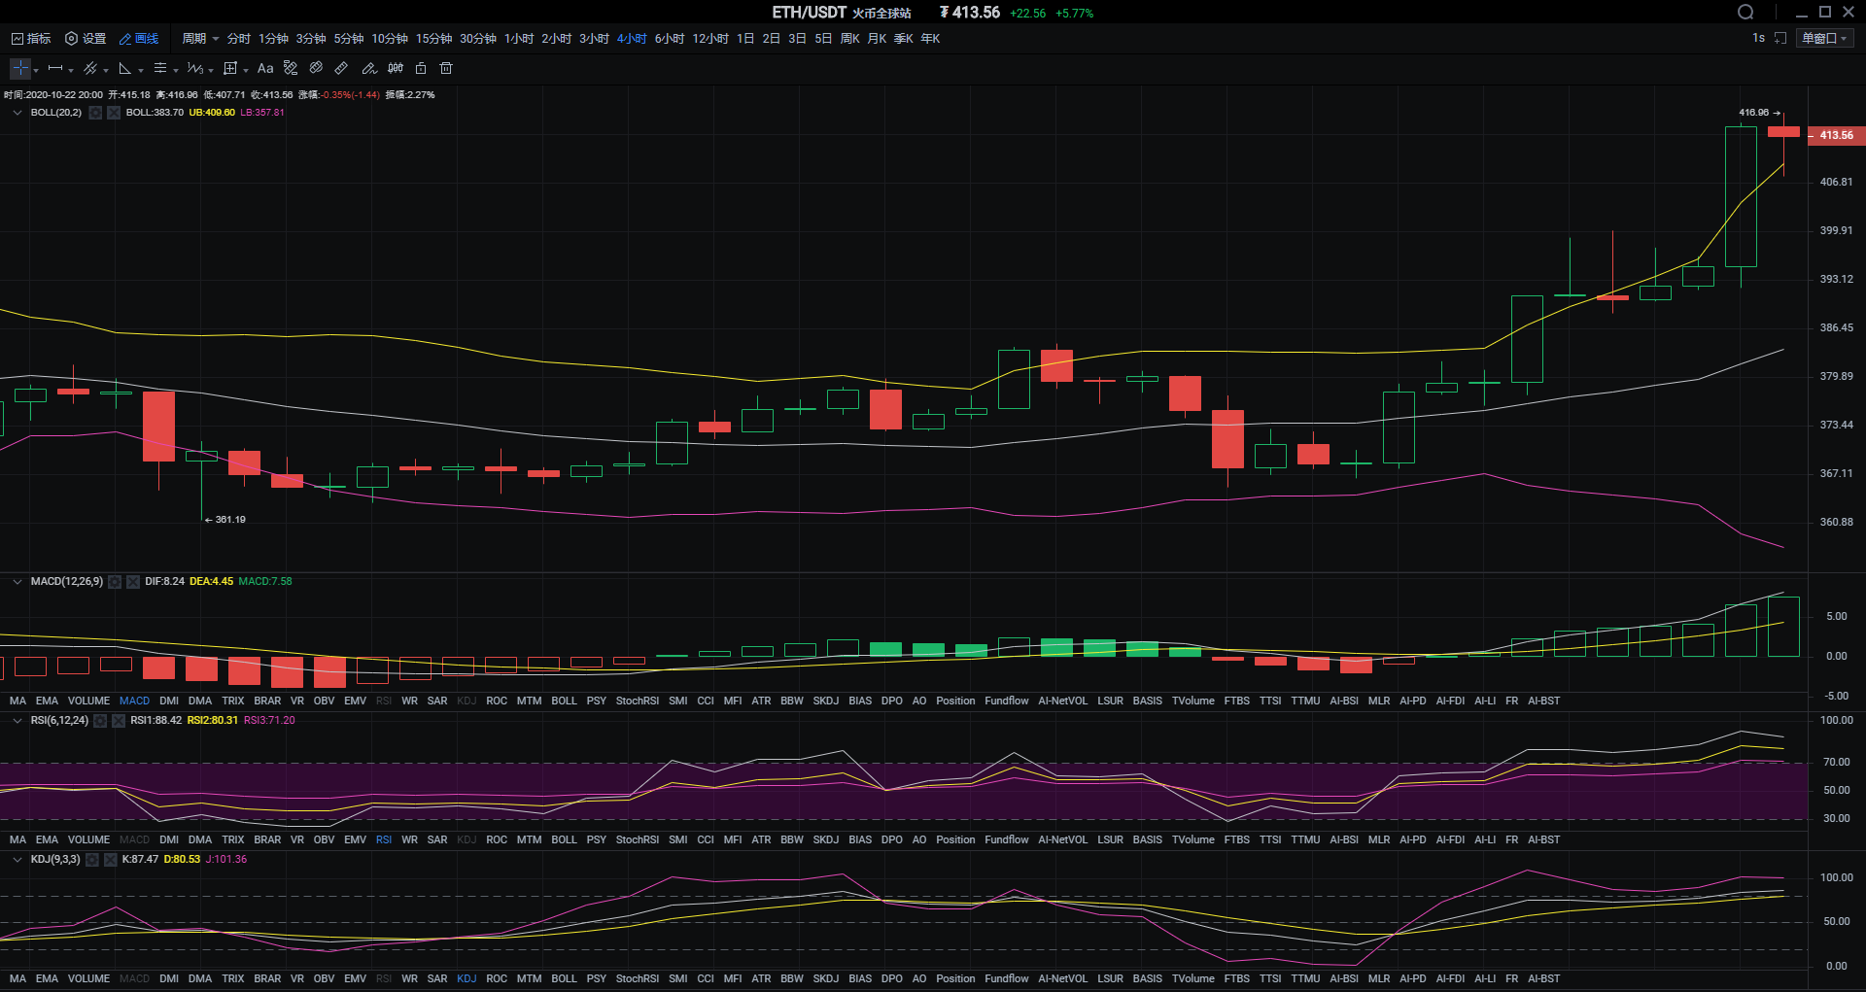This screenshot has width=1866, height=992.
Task: Open the 单窗口 window layout dropdown
Action: click(1824, 38)
